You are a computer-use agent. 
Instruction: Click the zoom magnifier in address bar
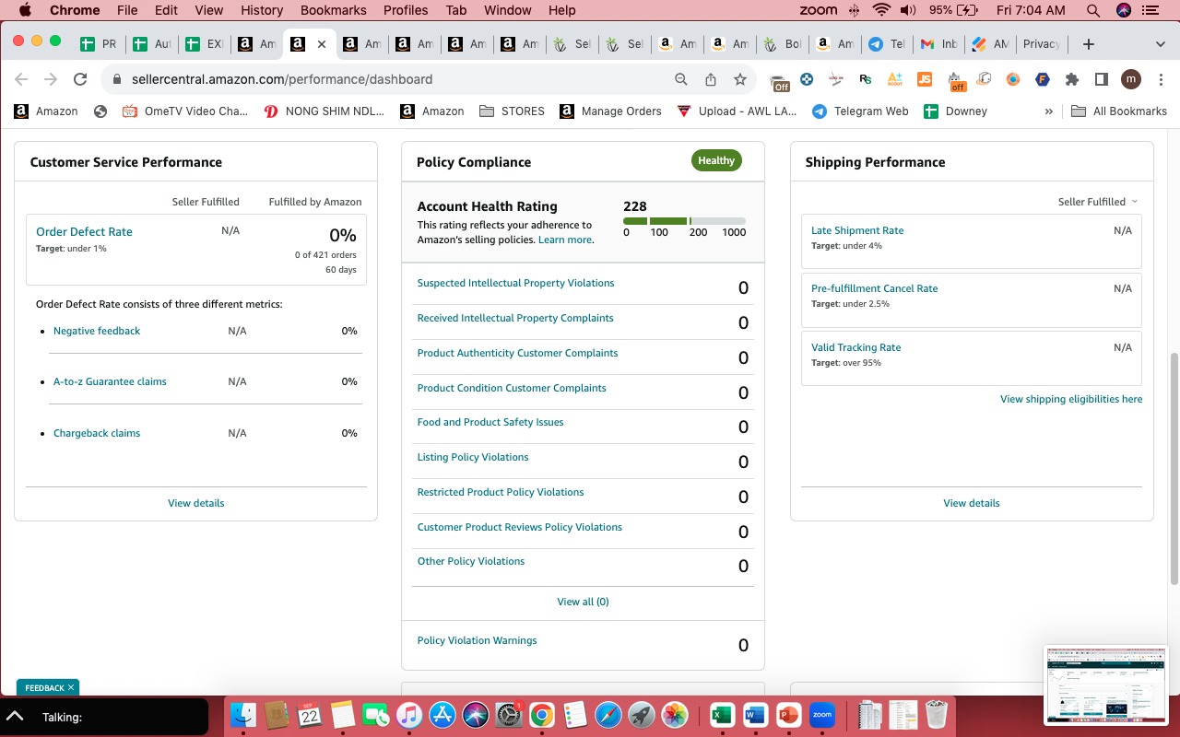[681, 79]
